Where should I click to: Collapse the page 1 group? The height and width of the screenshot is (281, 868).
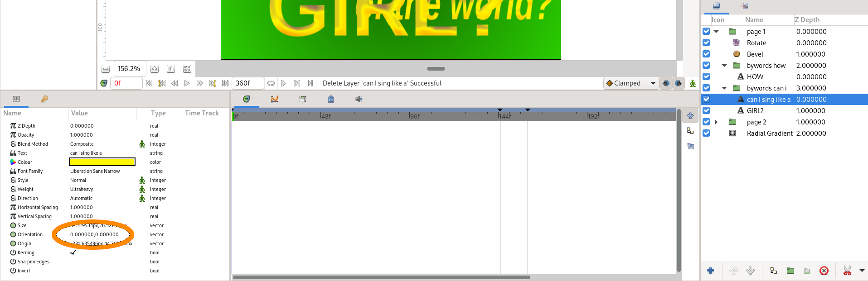tap(716, 32)
